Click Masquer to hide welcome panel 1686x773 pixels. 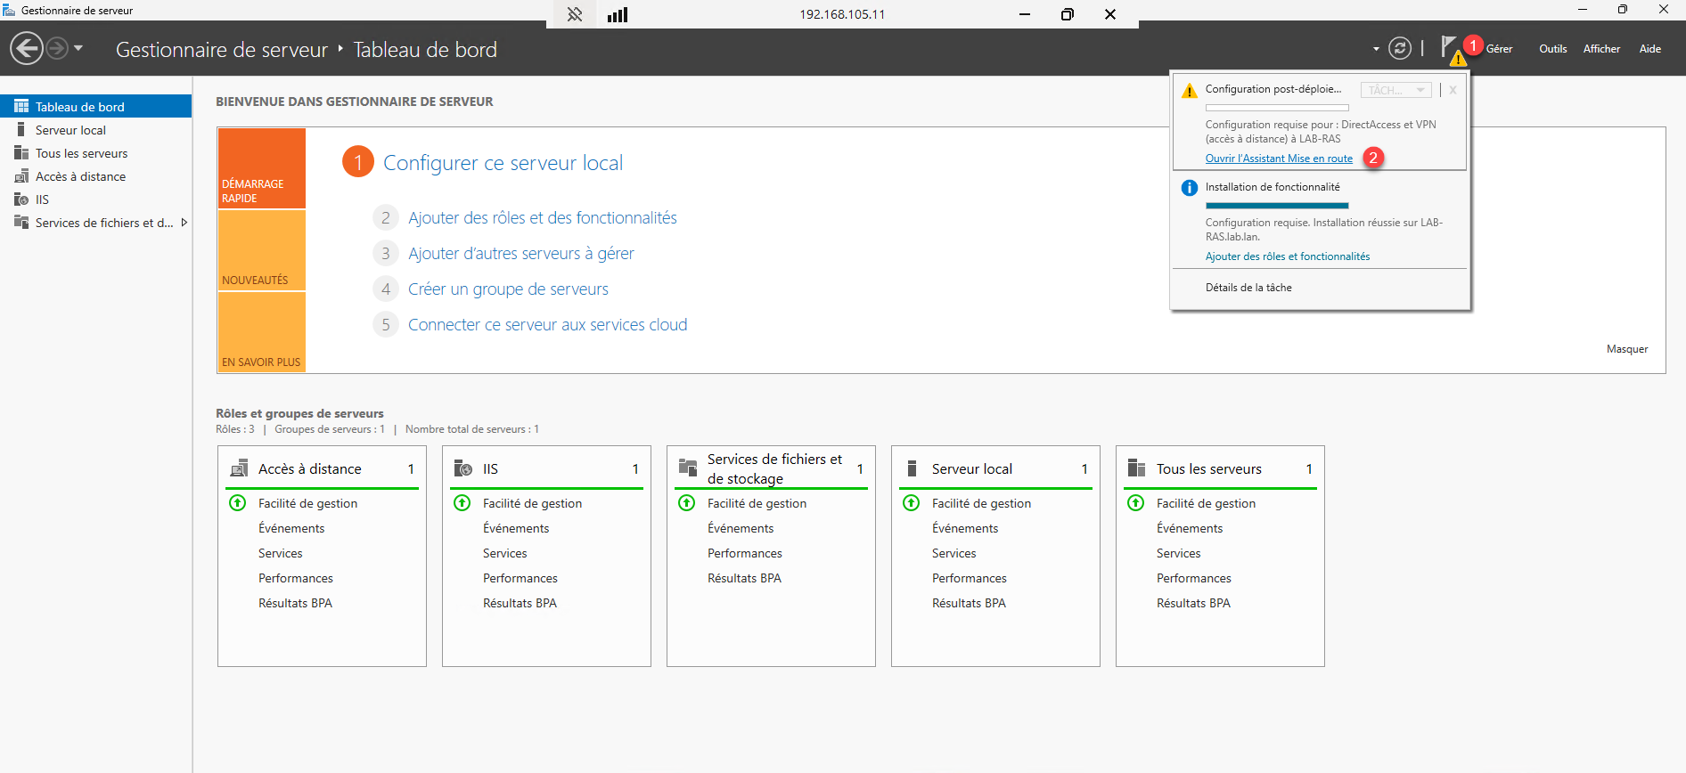[x=1626, y=349]
